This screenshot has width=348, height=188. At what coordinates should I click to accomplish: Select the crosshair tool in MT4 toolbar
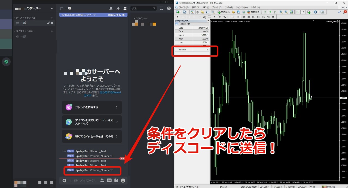(183, 17)
